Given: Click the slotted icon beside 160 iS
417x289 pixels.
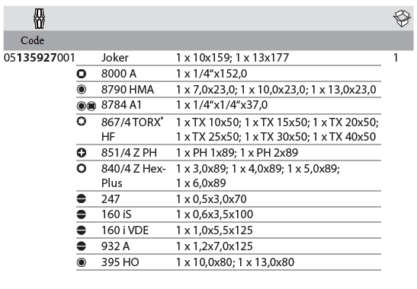Looking at the screenshot, I should (82, 214).
